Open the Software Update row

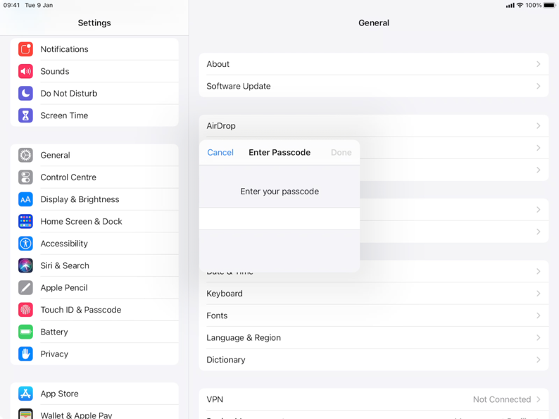click(x=374, y=87)
